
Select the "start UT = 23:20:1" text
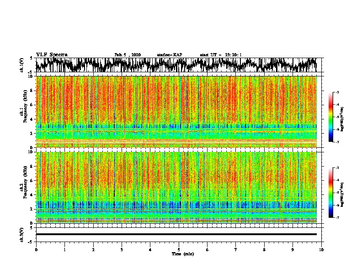[221, 55]
